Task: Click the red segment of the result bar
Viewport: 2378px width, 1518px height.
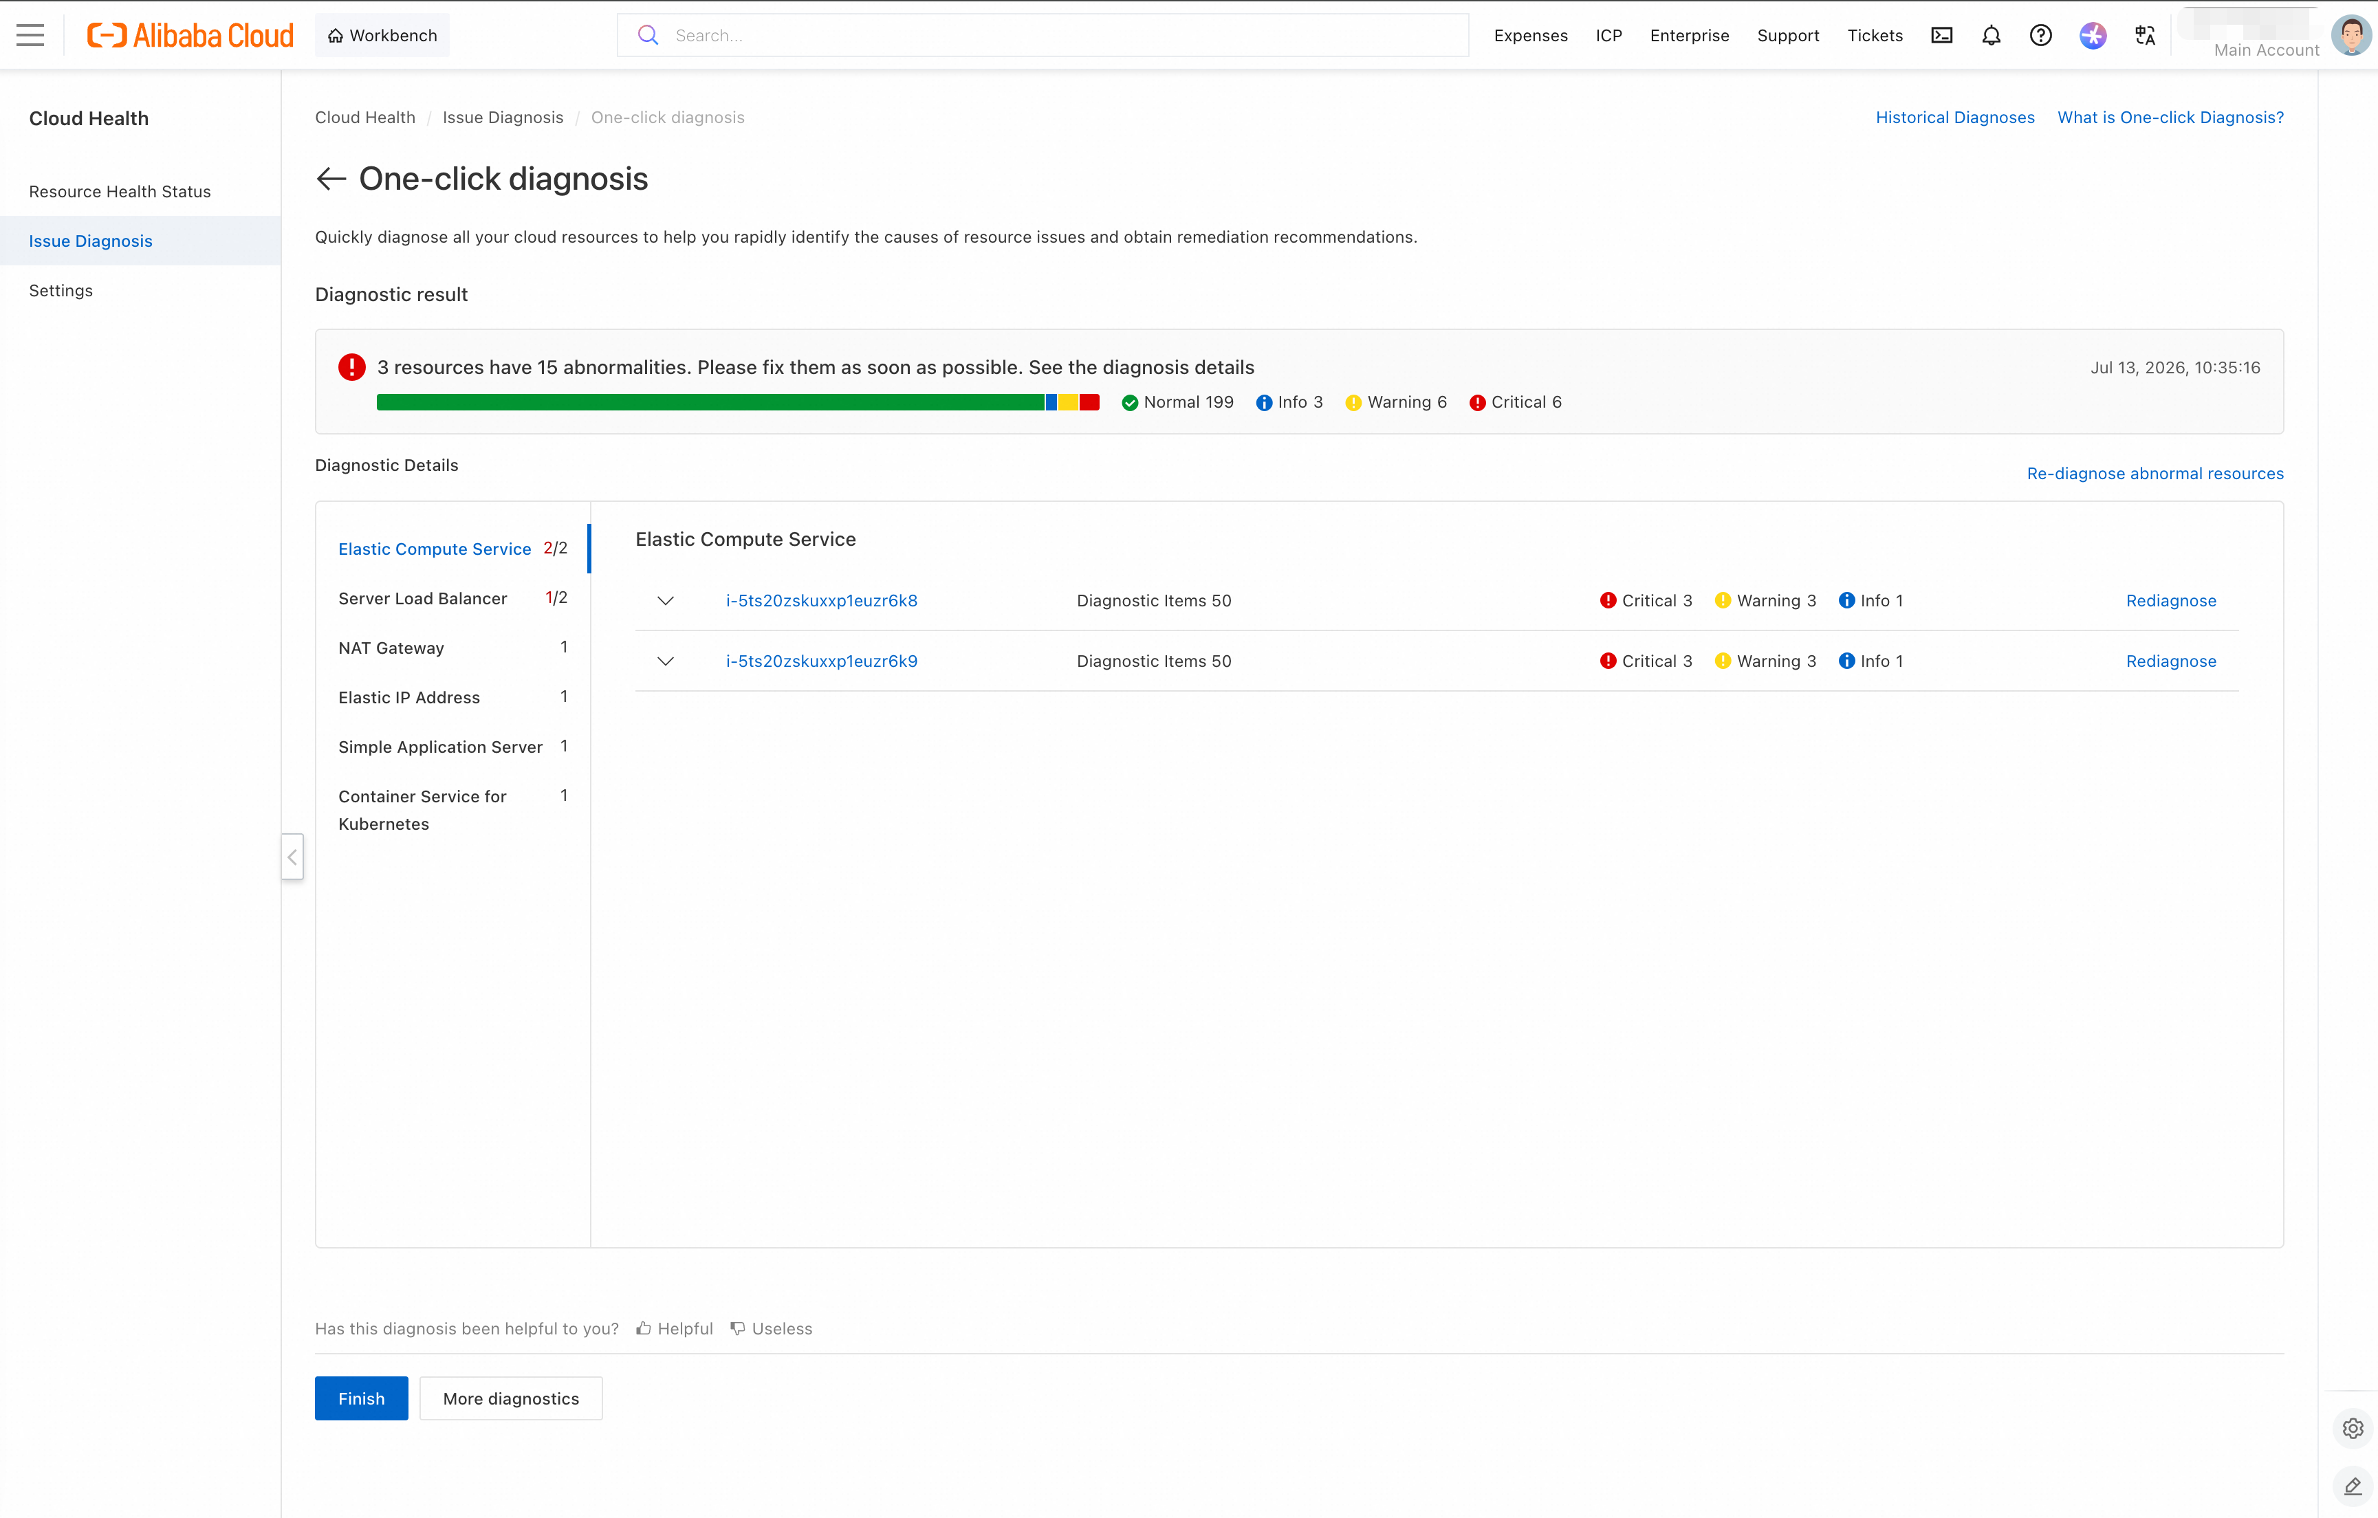Action: click(1089, 401)
